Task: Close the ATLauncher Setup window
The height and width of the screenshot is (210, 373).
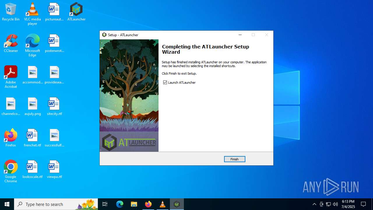Action: 267,35
